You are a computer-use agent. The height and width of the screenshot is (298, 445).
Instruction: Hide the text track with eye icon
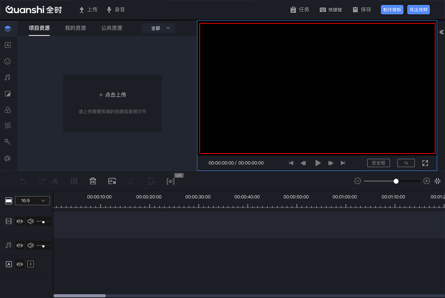coord(20,264)
